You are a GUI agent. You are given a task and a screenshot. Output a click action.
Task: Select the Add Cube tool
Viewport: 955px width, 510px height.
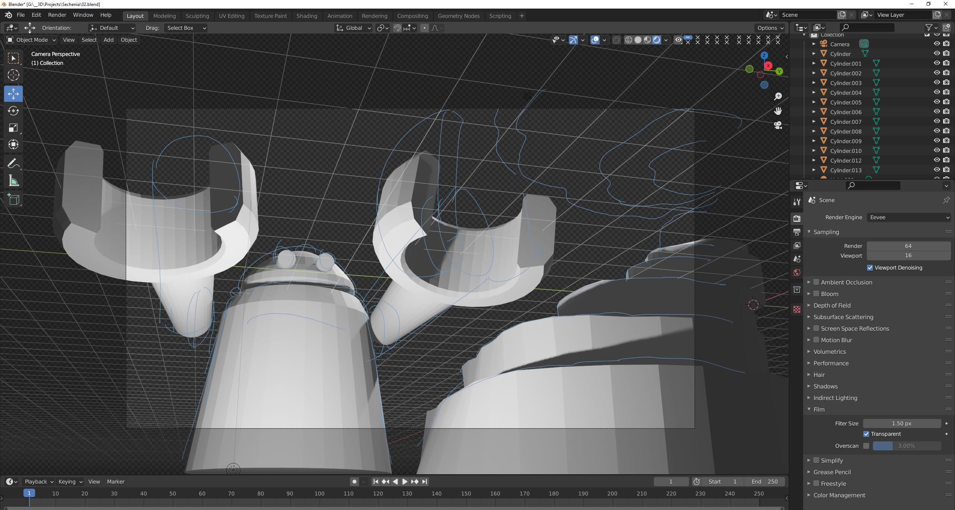pos(13,199)
